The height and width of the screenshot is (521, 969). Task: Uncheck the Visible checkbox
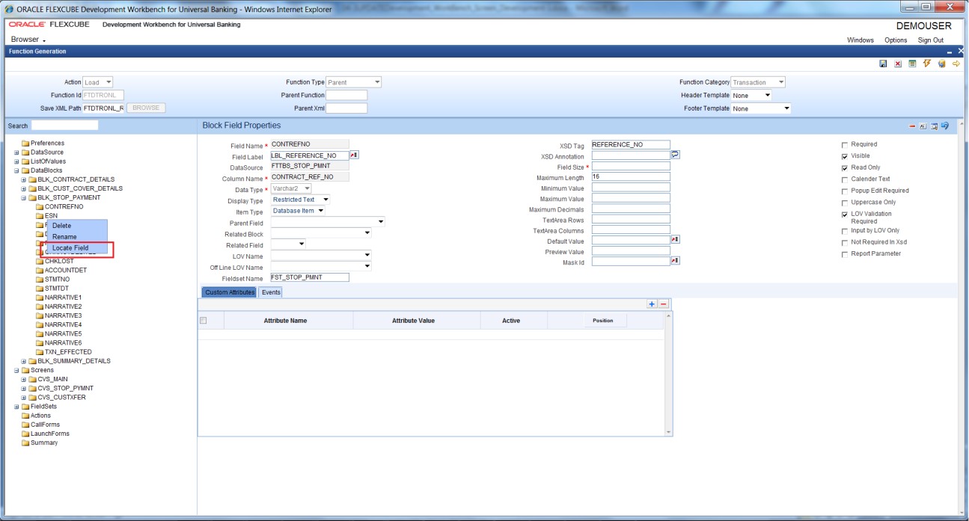coord(845,156)
